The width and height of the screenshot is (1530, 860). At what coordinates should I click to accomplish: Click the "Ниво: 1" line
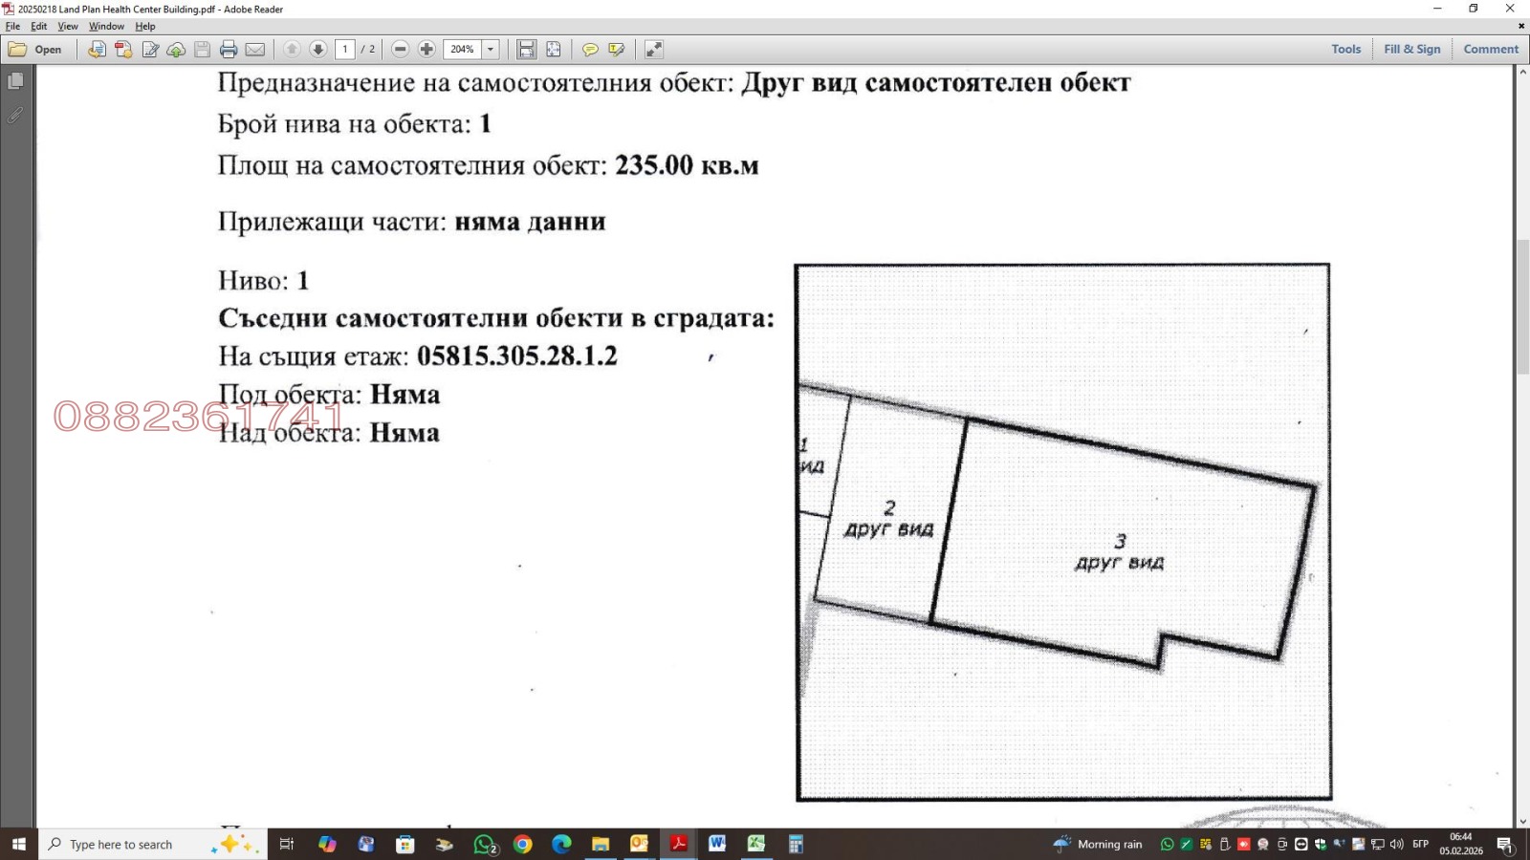[264, 280]
